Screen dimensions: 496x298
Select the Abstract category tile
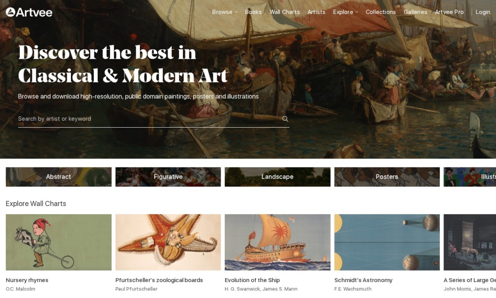[x=59, y=177]
